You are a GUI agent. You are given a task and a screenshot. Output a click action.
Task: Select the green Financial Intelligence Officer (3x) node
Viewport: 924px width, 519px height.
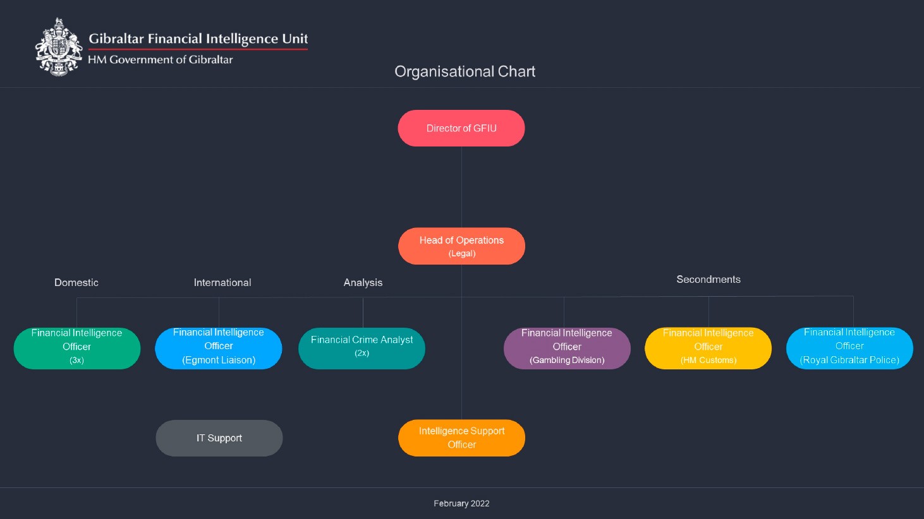coord(77,348)
